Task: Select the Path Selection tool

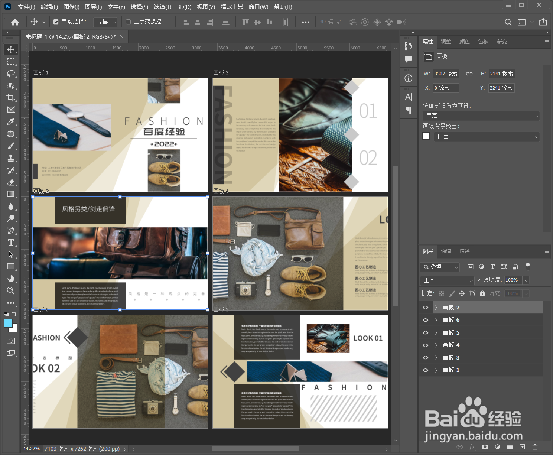Action: coord(11,254)
